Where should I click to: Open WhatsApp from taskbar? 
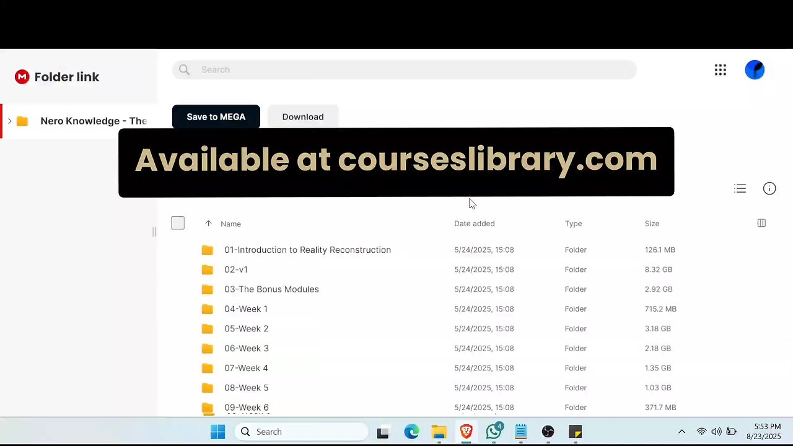(494, 432)
